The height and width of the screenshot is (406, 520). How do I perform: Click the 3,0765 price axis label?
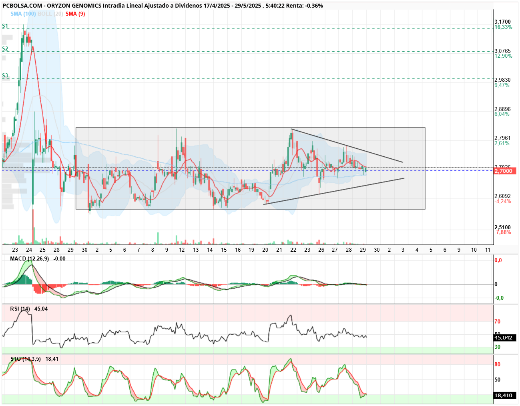[x=503, y=51]
